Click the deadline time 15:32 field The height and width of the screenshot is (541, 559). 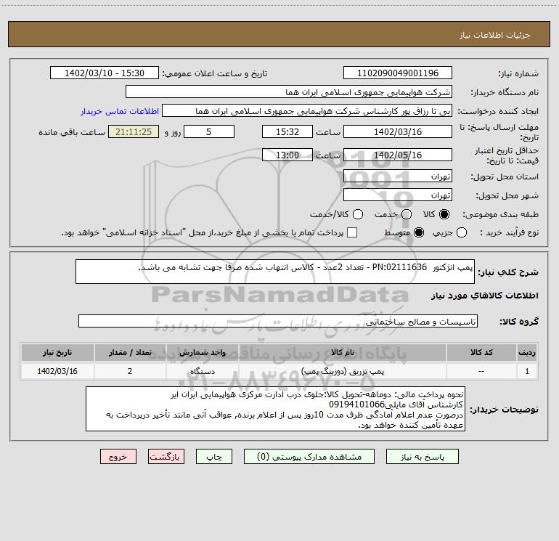click(x=287, y=131)
